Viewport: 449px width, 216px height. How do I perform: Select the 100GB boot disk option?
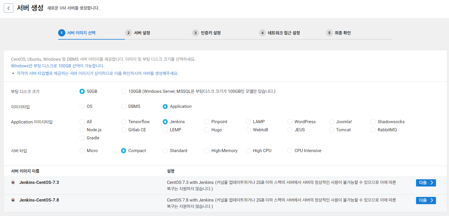124,91
